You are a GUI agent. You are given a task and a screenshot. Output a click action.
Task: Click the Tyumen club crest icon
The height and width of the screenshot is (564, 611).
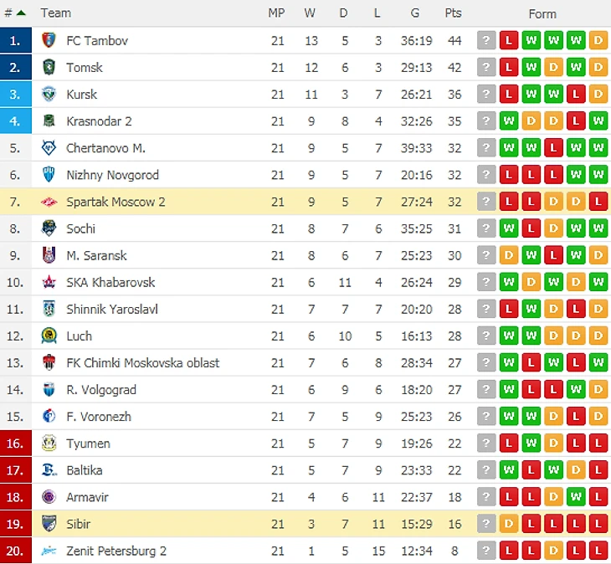[49, 444]
